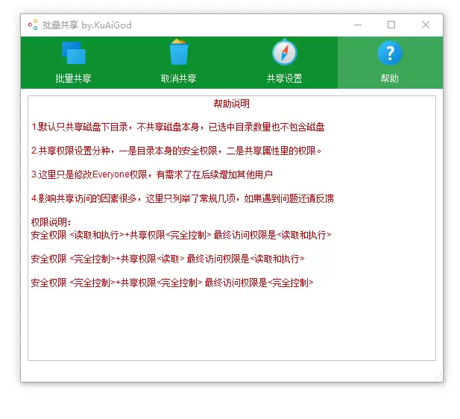The height and width of the screenshot is (419, 460).
Task: Click line 3.这里只是修改Everyone权限
Action: [152, 174]
